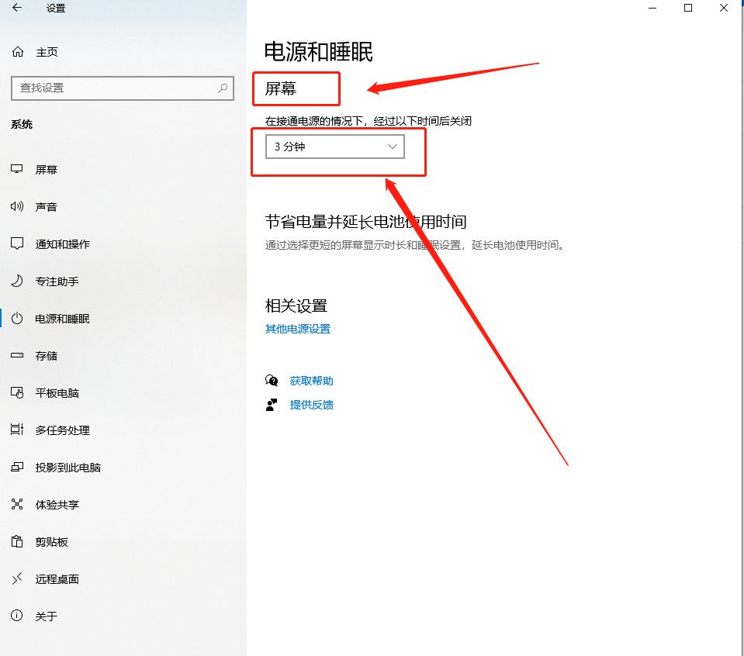Click the back arrow at top left
Screen dimensions: 744x656
tap(16, 8)
